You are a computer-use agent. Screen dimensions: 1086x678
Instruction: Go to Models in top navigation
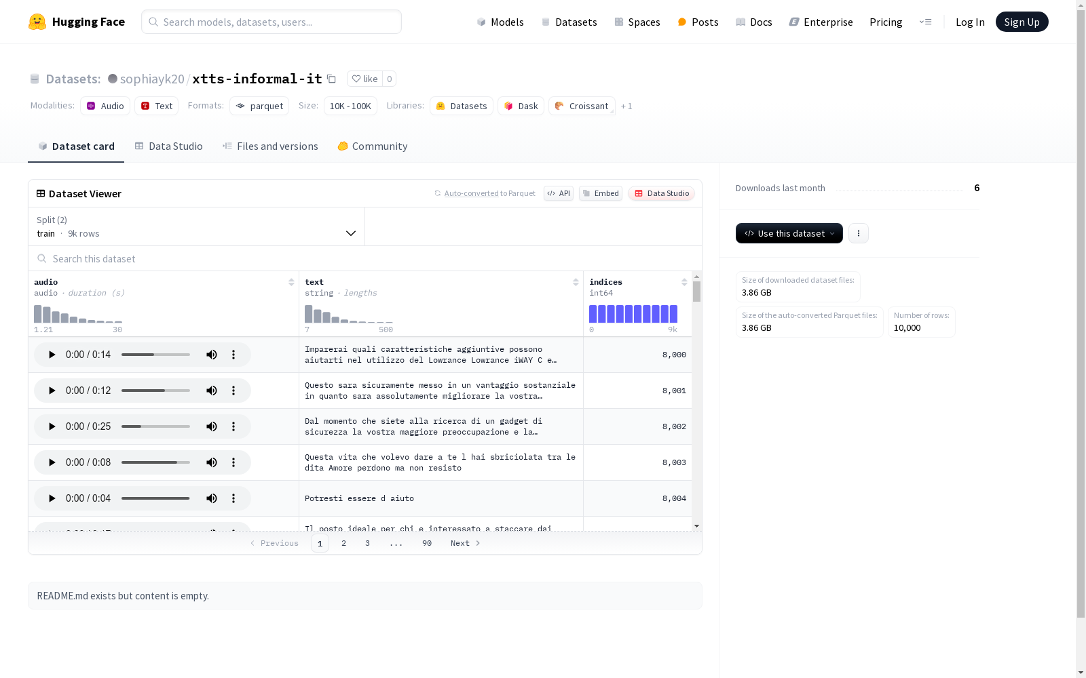pos(500,22)
